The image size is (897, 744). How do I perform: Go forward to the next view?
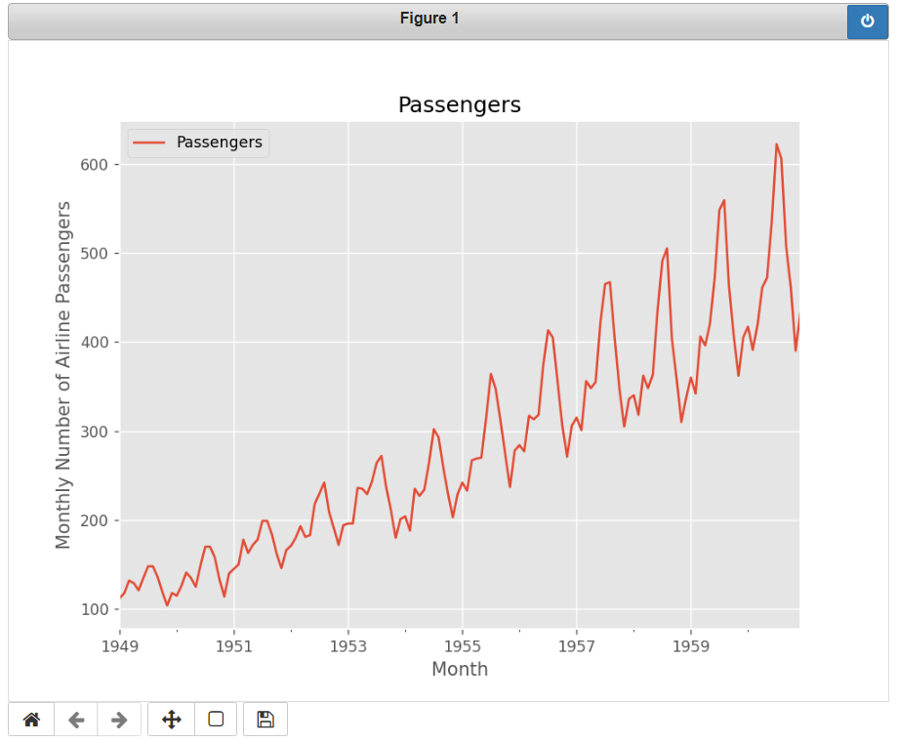click(x=119, y=720)
